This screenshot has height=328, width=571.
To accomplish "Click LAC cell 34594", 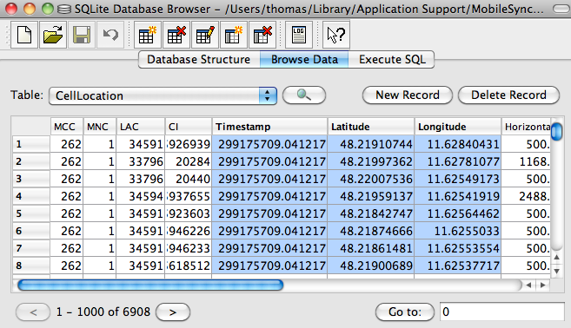I will [x=141, y=196].
